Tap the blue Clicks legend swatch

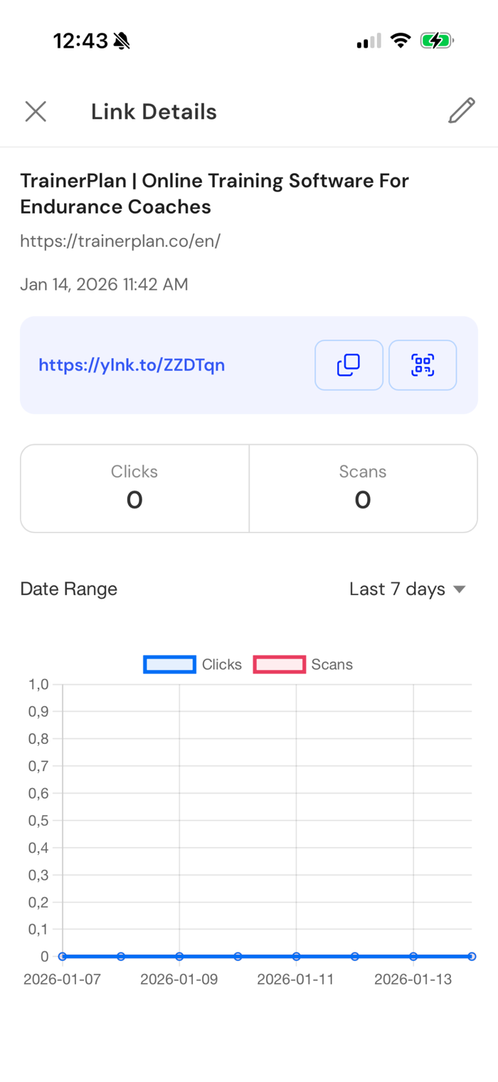[x=169, y=665]
